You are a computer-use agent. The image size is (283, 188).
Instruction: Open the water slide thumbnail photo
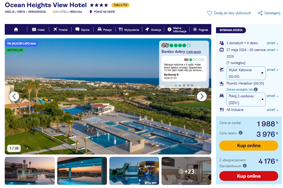point(134,171)
